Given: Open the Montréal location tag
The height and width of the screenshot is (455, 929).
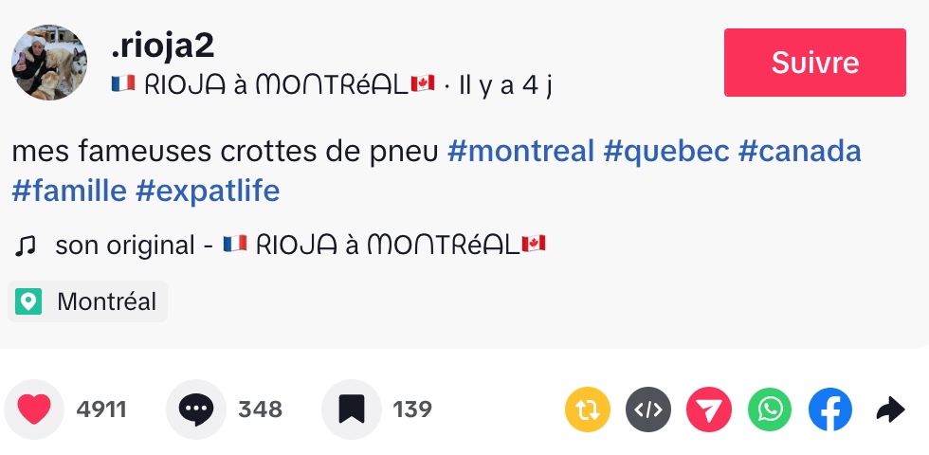Looking at the screenshot, I should (x=88, y=302).
